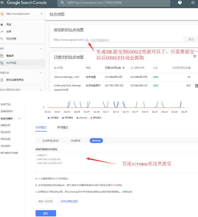
Task: Toggle the 手动提交 legend series
Action: click(x=96, y=118)
